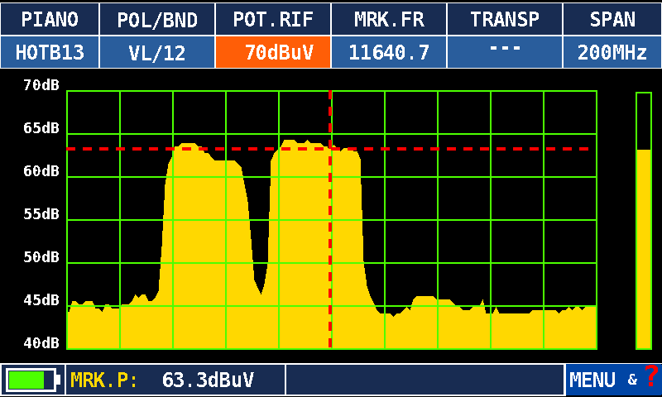Viewport: 662px width, 397px height.
Task: Tap the 65dB axis label
Action: [x=41, y=128]
